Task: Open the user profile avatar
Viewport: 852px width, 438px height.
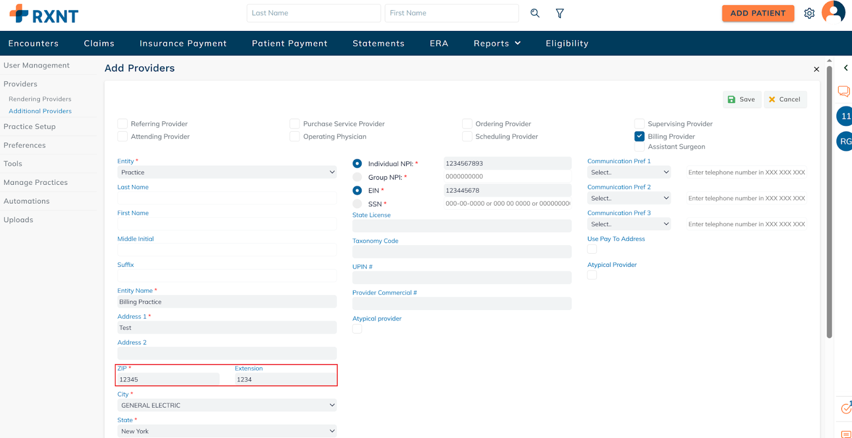Action: [x=833, y=12]
